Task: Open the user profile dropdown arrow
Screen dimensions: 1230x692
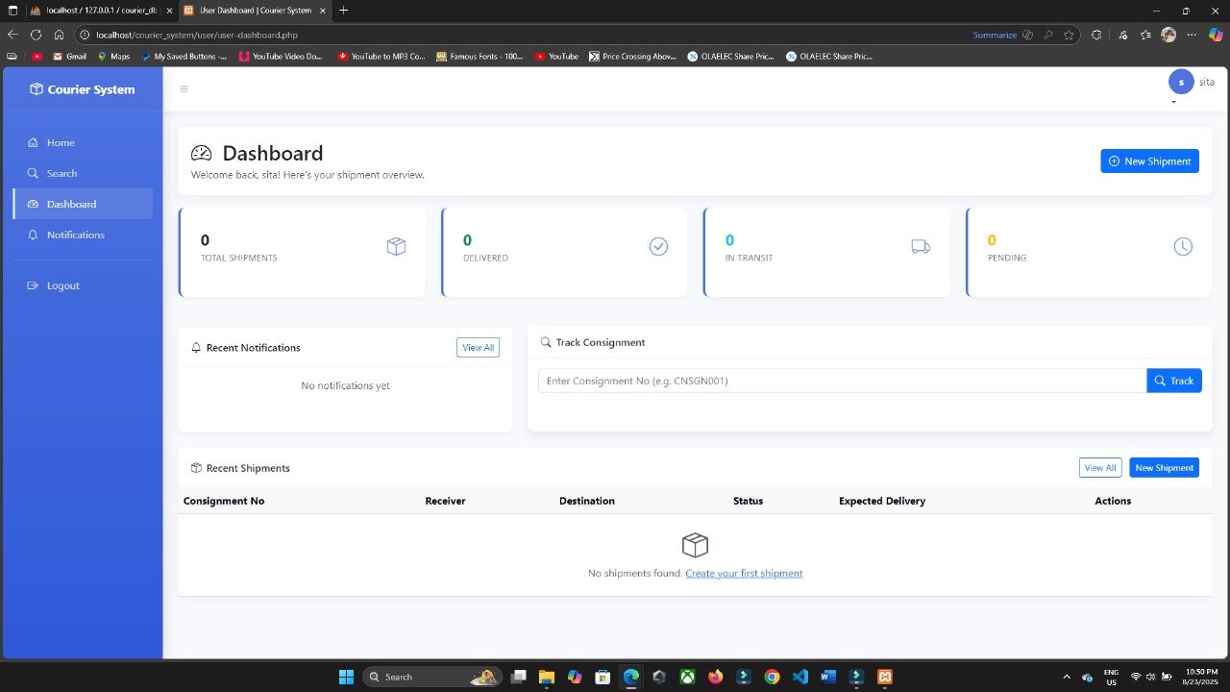Action: click(x=1173, y=103)
